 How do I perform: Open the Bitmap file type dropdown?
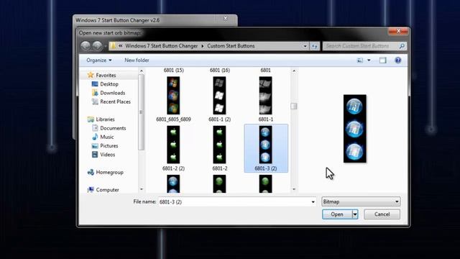tap(361, 201)
